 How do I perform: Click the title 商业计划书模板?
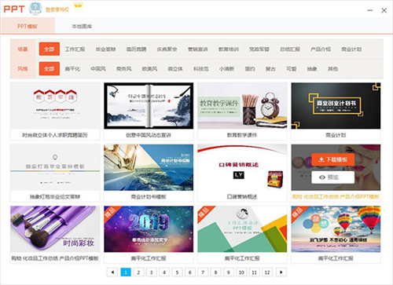click(149, 196)
